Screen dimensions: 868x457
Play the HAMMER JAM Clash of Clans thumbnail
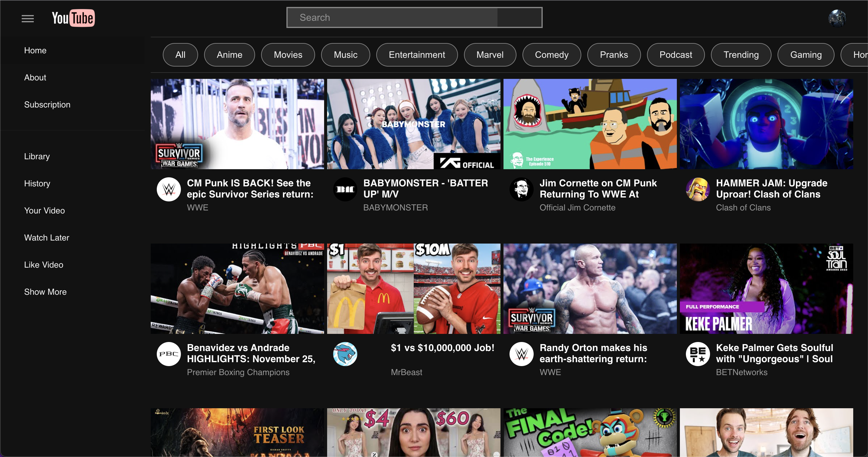point(767,124)
